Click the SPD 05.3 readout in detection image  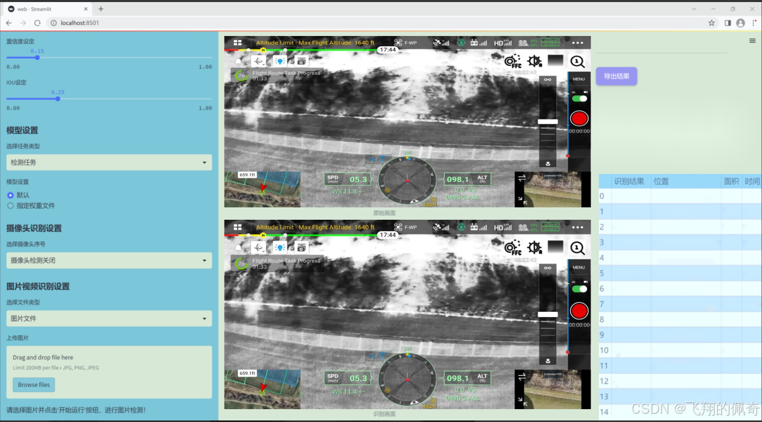tap(348, 378)
